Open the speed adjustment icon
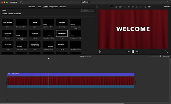The height and width of the screenshot is (104, 171). (x=141, y=7)
